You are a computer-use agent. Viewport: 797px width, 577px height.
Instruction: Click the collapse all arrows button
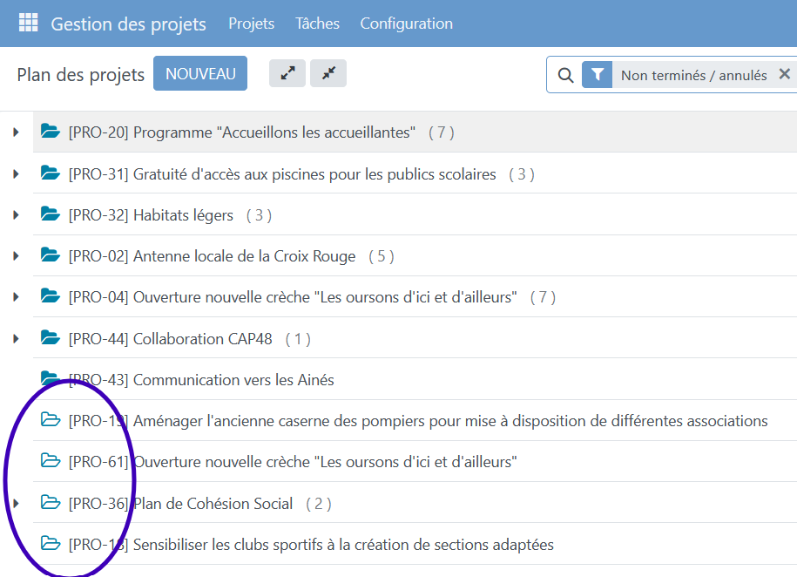point(328,74)
